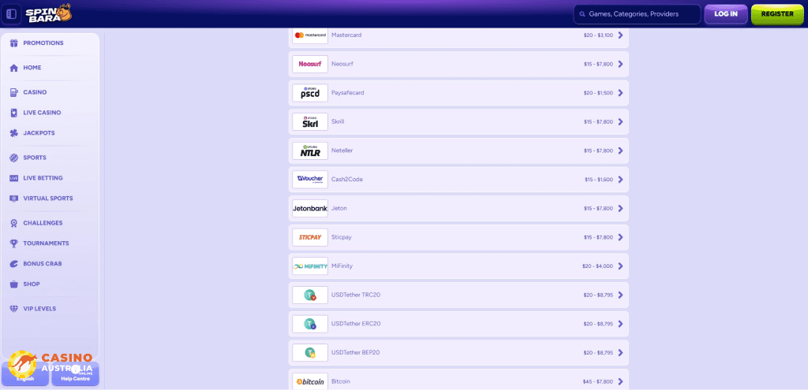Click the Cash2Code limit $15 - $1,600

(599, 180)
